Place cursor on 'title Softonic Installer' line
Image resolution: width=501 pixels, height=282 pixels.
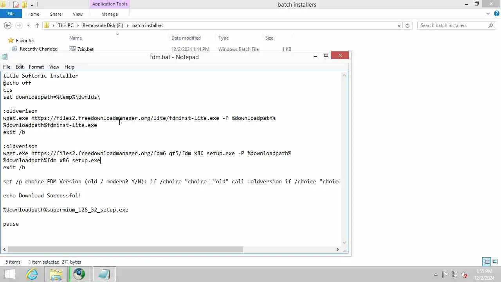pos(41,76)
